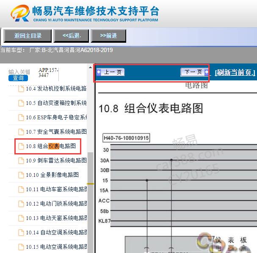Focus the 输入关键 keyword input field
The image size is (257, 253).
pyautogui.click(x=19, y=72)
